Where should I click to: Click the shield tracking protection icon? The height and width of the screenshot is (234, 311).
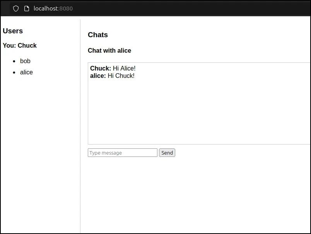click(15, 8)
